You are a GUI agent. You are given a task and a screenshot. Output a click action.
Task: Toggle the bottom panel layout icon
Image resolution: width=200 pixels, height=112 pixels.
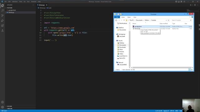click(x=179, y=2)
